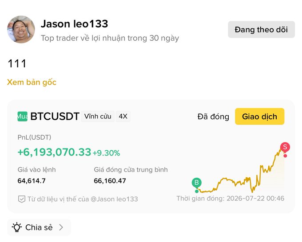302x242 pixels.
Task: Open Xem bản gốc link
Action: coord(32,82)
